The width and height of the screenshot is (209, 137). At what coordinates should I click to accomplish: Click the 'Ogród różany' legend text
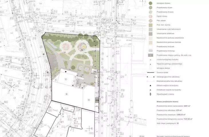coord(162,16)
